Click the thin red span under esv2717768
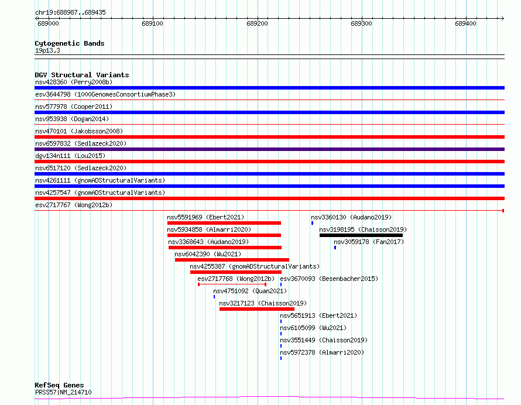521x405 pixels. pyautogui.click(x=232, y=284)
